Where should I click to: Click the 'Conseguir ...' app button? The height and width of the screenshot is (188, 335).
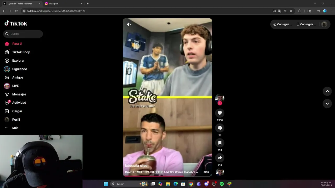pos(306,24)
